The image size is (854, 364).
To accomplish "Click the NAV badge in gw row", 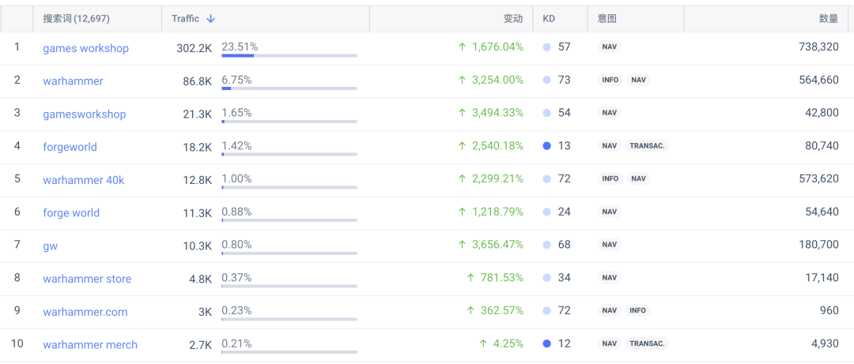I will [609, 245].
